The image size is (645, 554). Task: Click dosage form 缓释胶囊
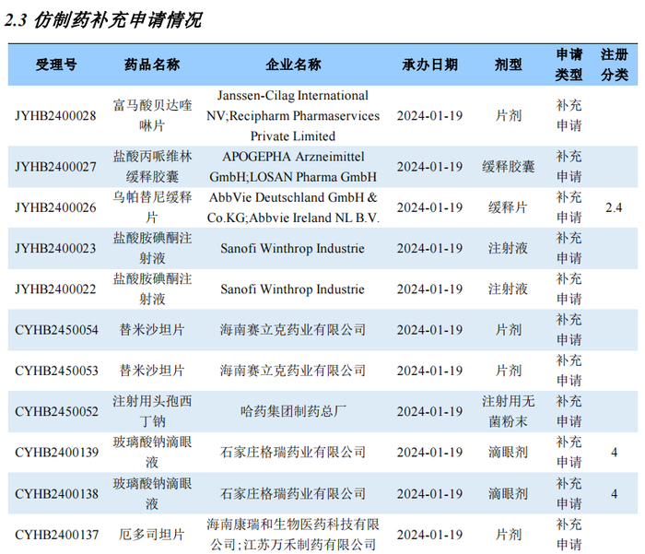coord(509,167)
